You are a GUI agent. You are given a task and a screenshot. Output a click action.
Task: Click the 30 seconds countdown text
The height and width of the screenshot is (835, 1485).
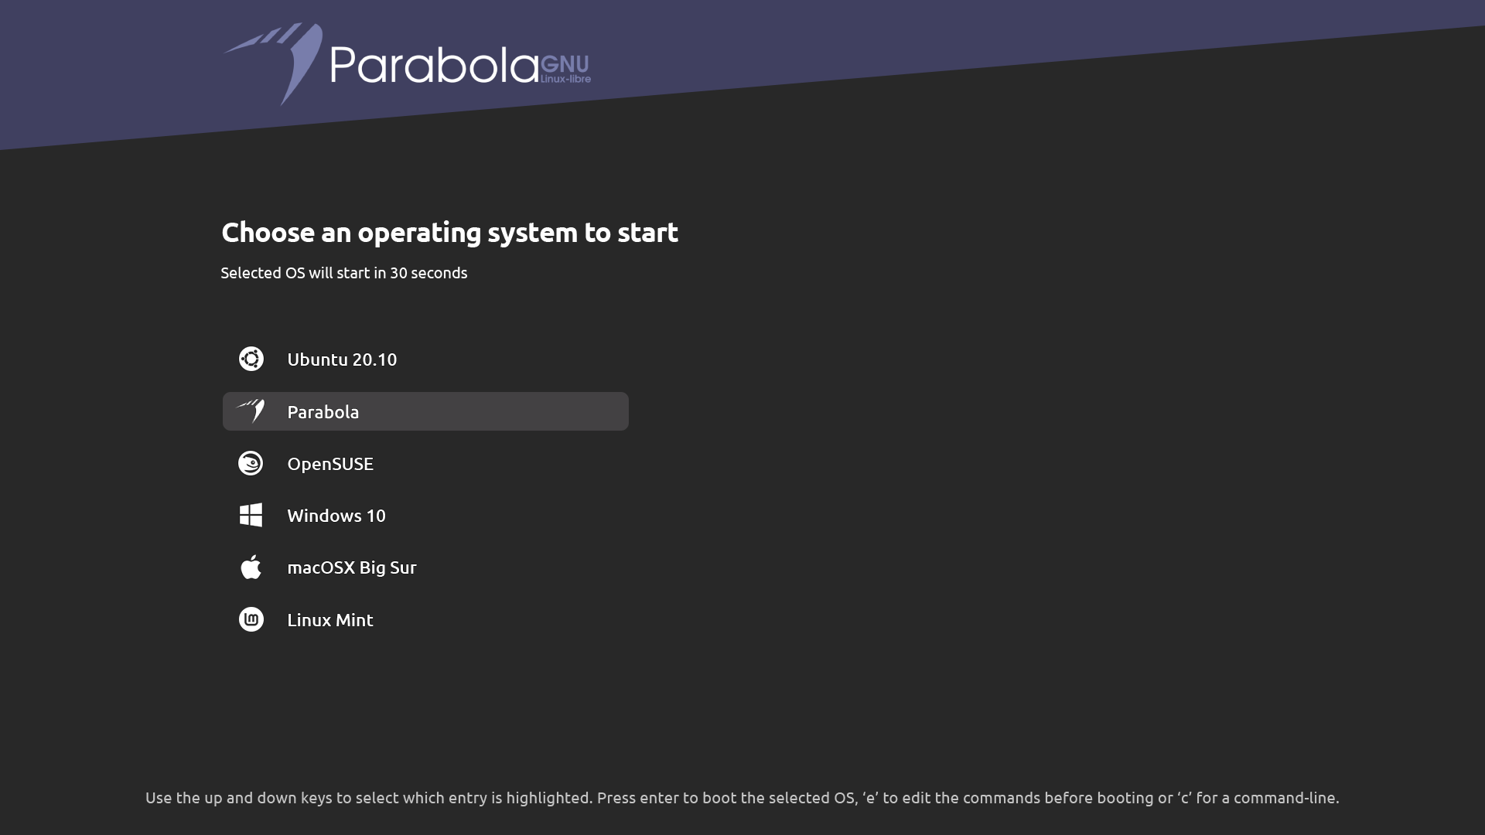pyautogui.click(x=428, y=273)
